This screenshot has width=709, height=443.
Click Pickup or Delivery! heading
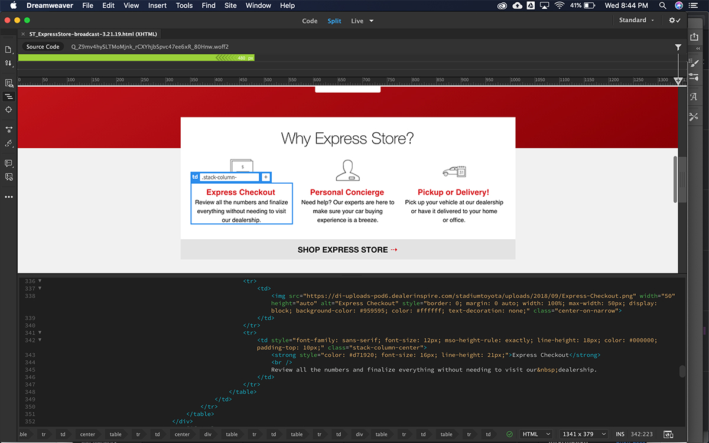tap(453, 193)
